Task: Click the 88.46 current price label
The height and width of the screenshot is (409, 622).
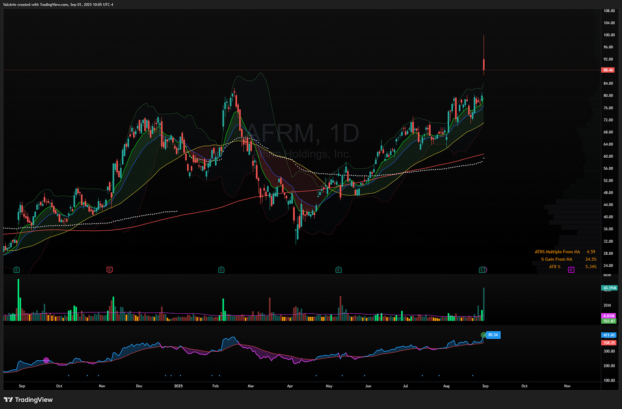Action: (x=608, y=70)
